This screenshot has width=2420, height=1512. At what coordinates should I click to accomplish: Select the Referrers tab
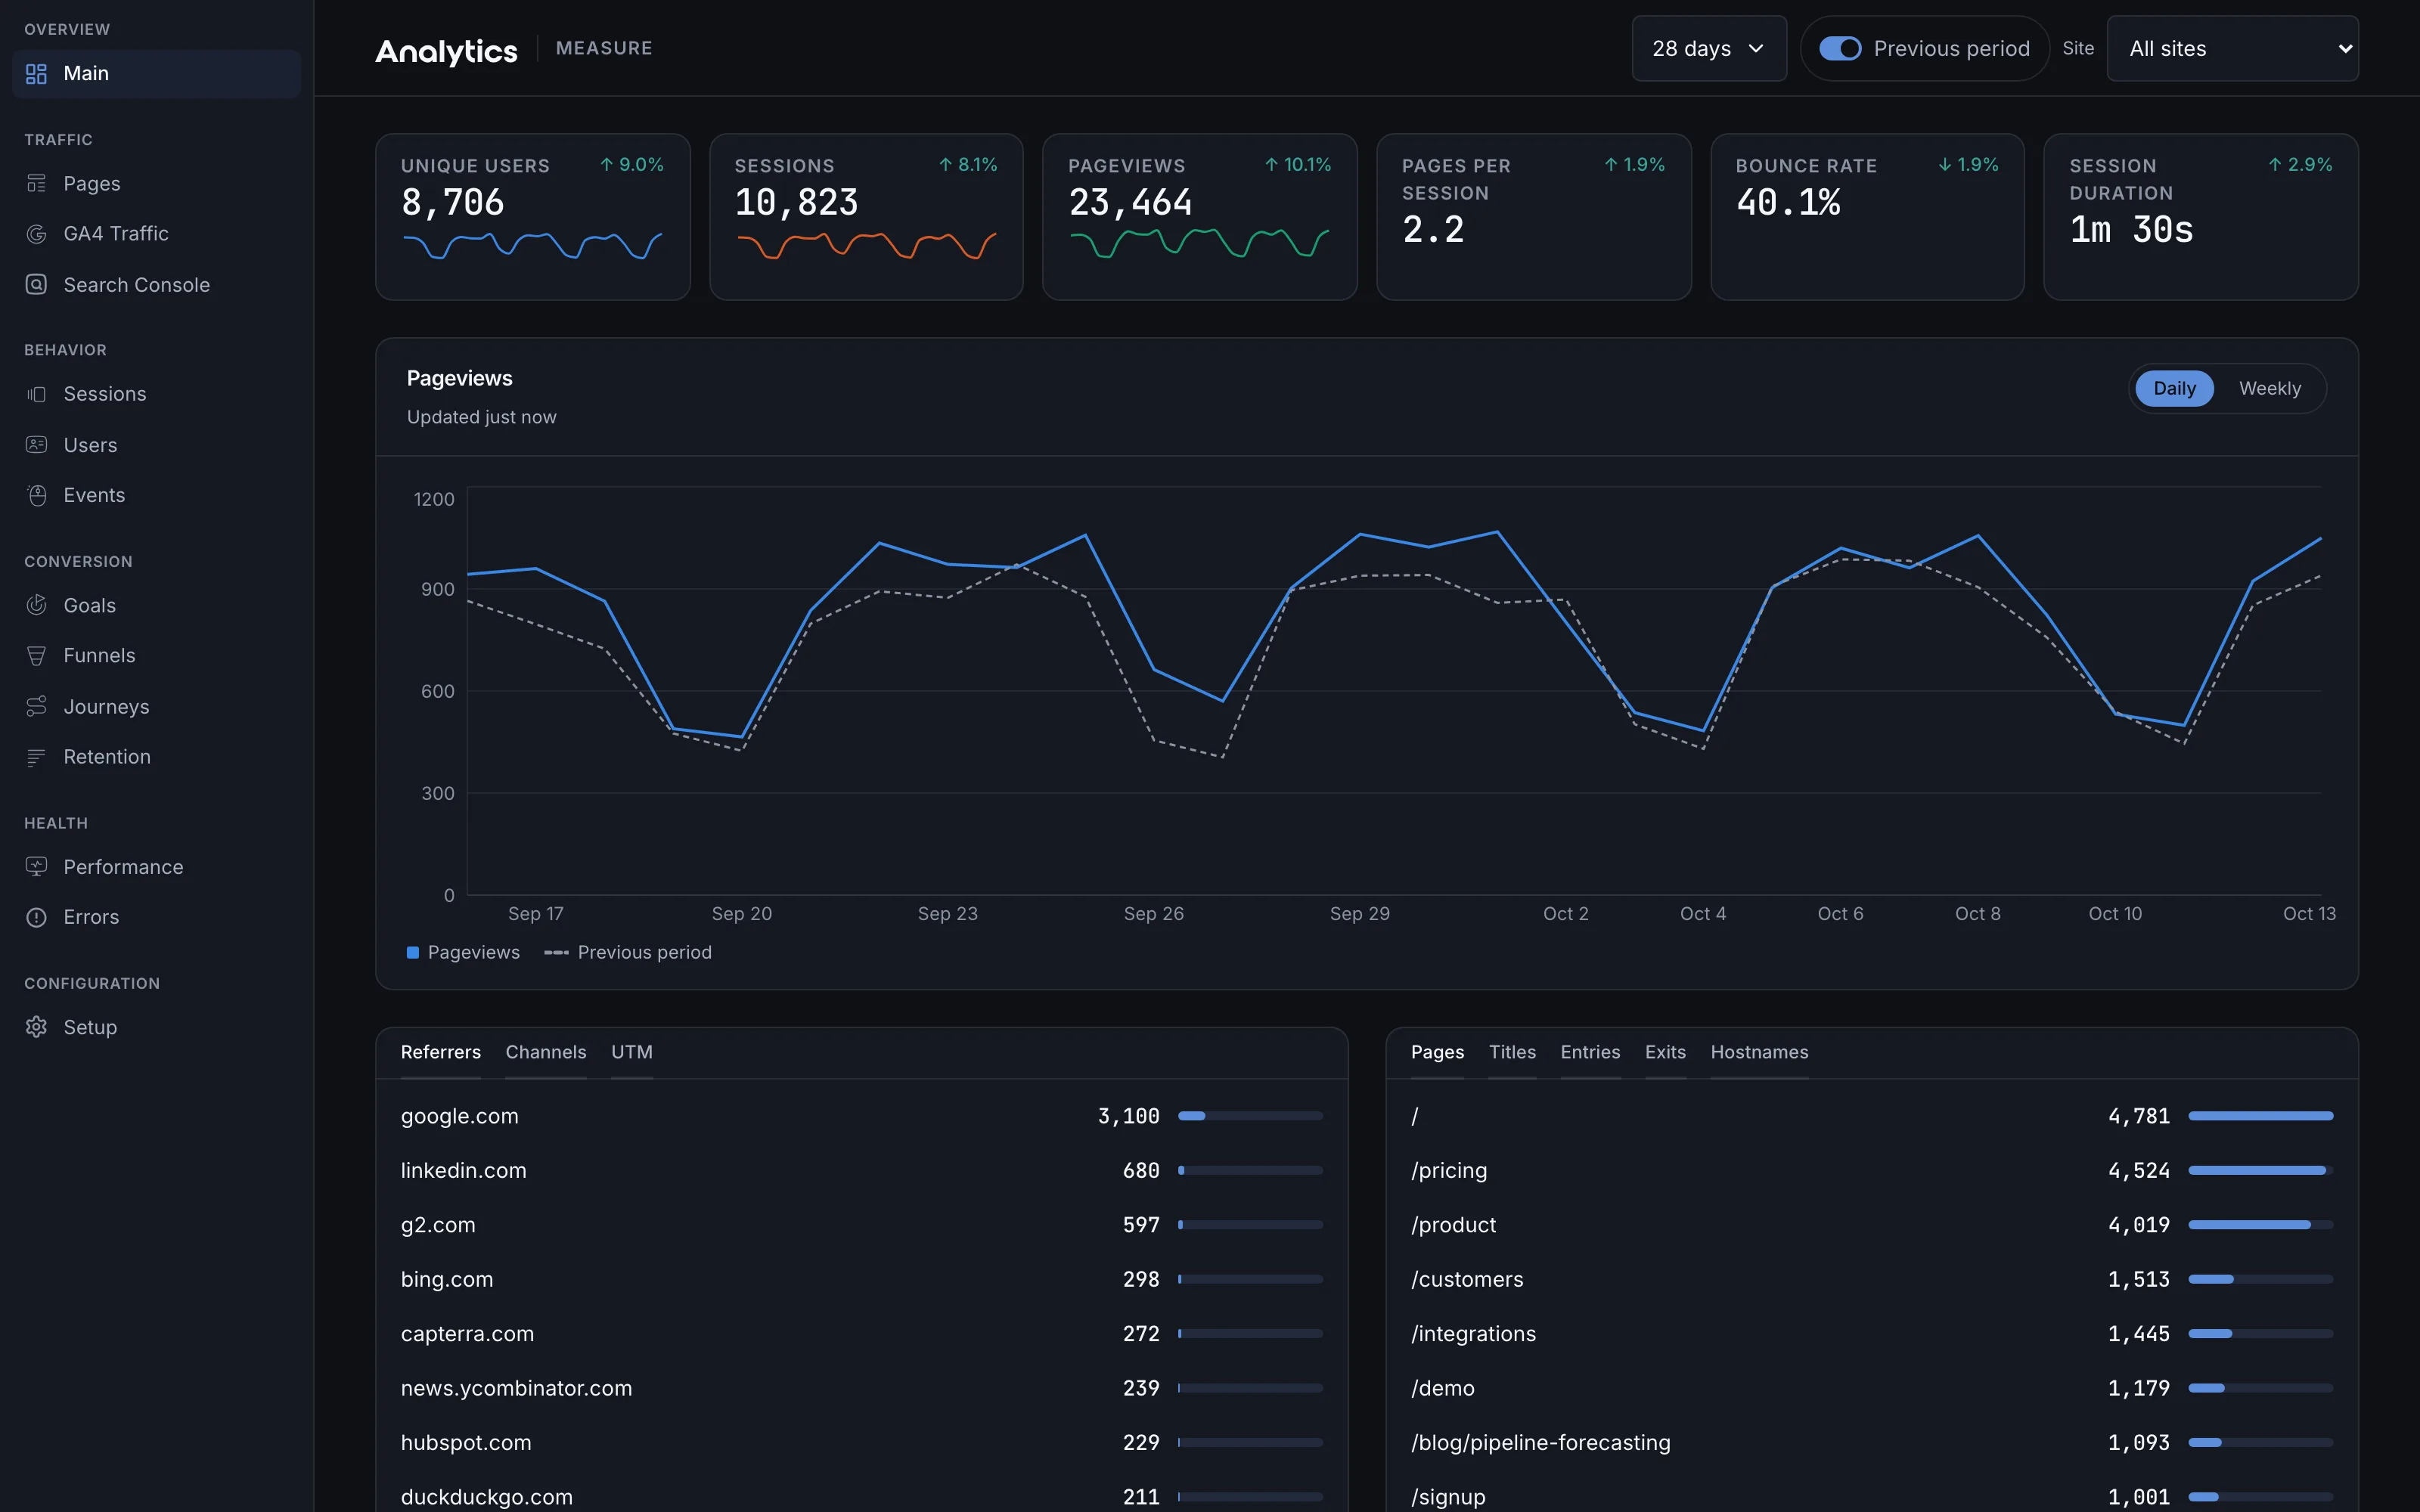pos(441,1053)
